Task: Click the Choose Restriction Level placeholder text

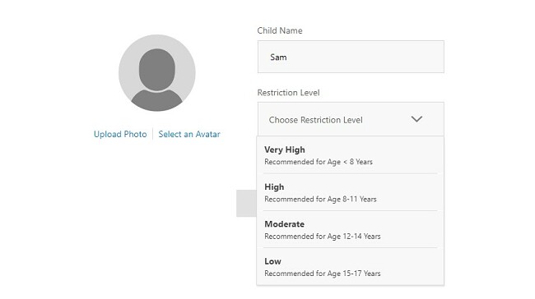Action: click(x=315, y=120)
